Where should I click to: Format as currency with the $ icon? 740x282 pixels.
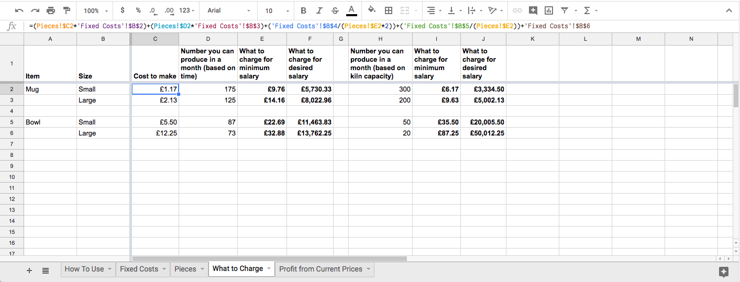coord(123,10)
